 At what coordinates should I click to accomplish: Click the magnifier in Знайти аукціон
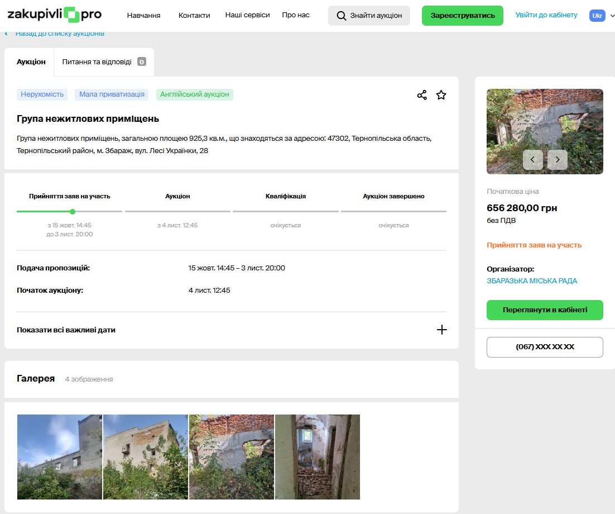(x=342, y=16)
